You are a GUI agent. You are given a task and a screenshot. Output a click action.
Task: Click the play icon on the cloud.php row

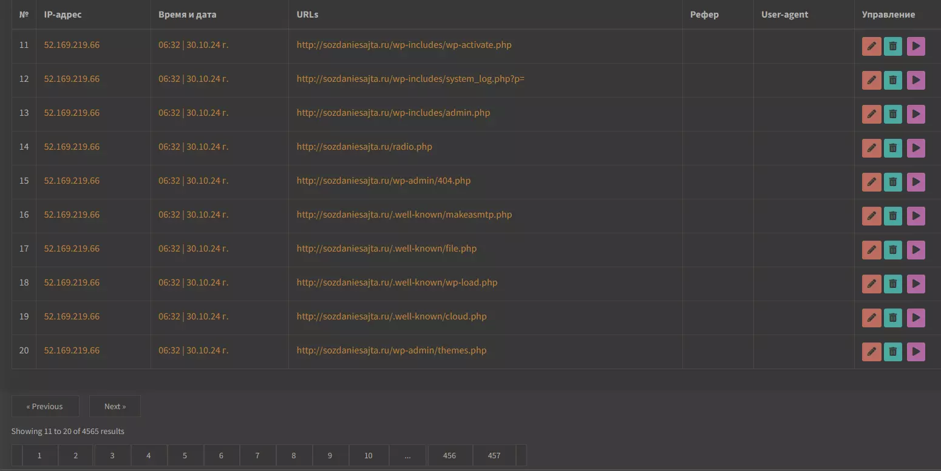[x=916, y=318]
